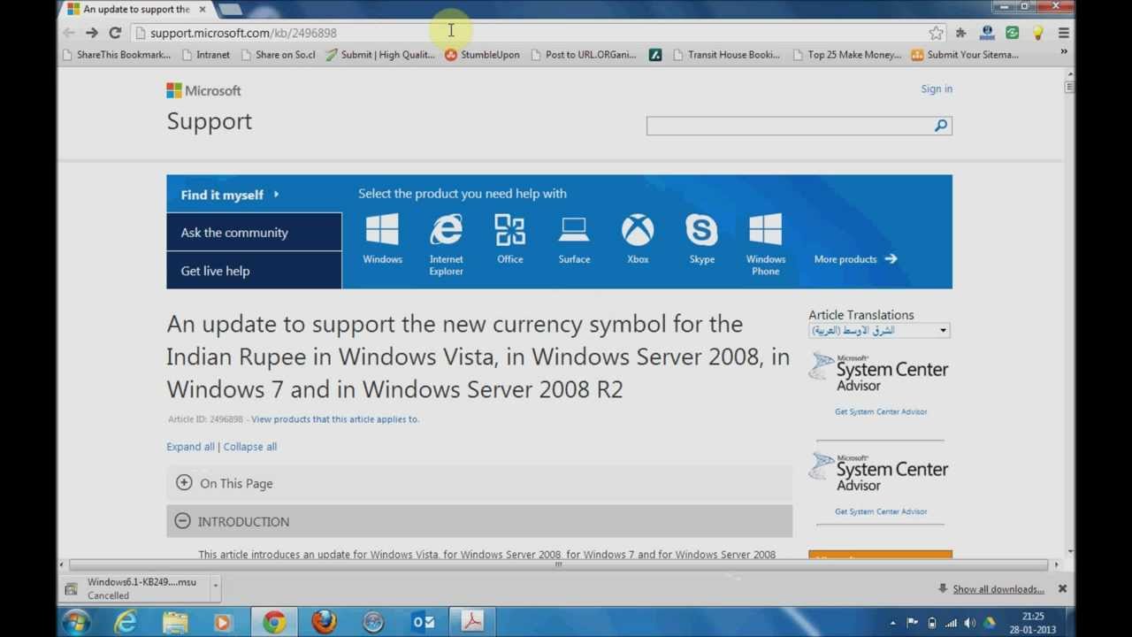Click the green refresh extension icon

tap(1013, 33)
